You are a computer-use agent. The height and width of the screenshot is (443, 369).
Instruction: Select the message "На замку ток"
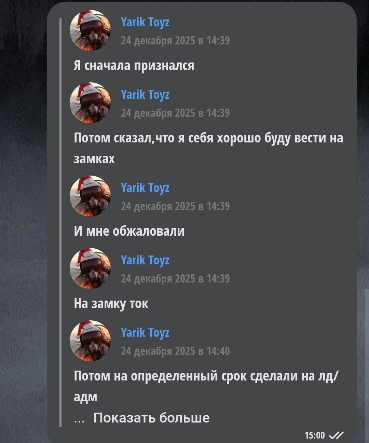[111, 304]
